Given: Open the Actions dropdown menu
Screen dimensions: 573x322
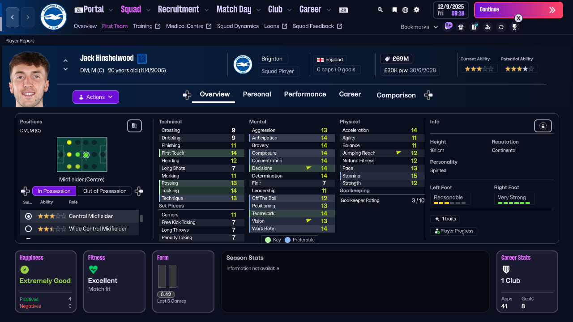Looking at the screenshot, I should (x=95, y=97).
